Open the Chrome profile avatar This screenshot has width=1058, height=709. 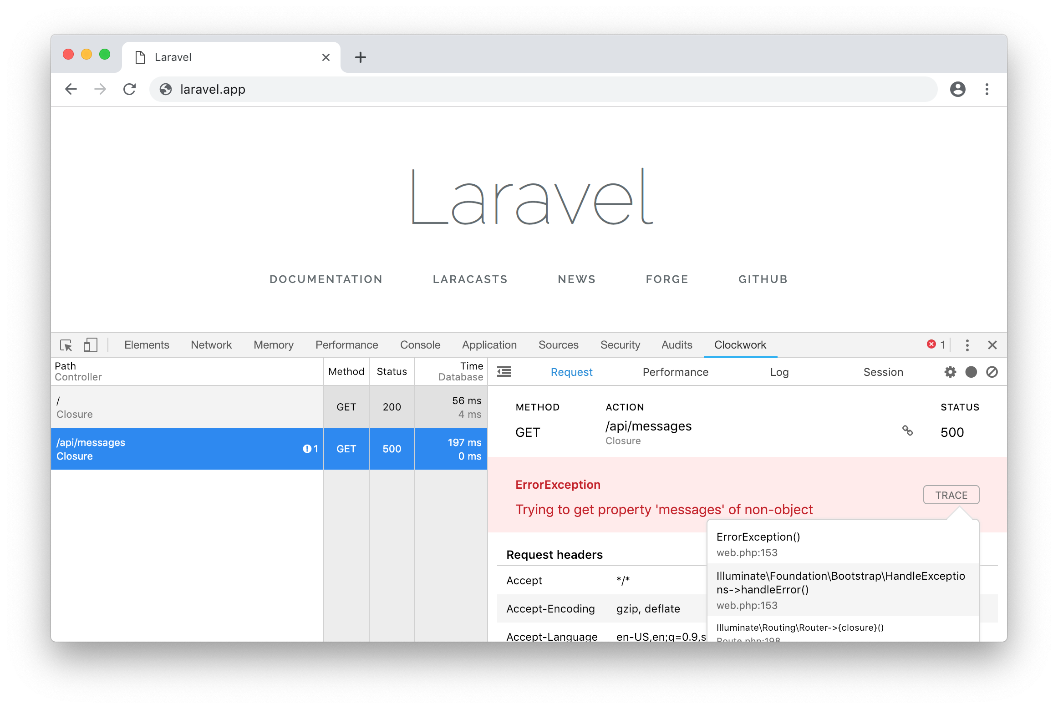[x=958, y=89]
